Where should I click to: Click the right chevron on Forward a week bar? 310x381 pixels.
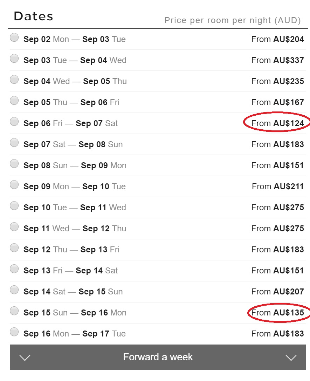(291, 358)
